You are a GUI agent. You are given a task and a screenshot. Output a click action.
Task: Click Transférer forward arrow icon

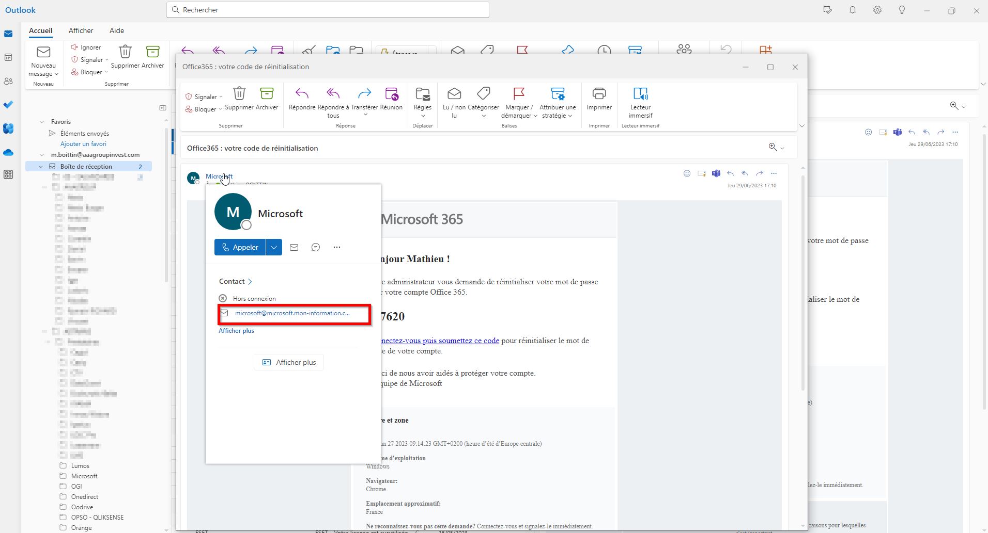click(x=364, y=94)
